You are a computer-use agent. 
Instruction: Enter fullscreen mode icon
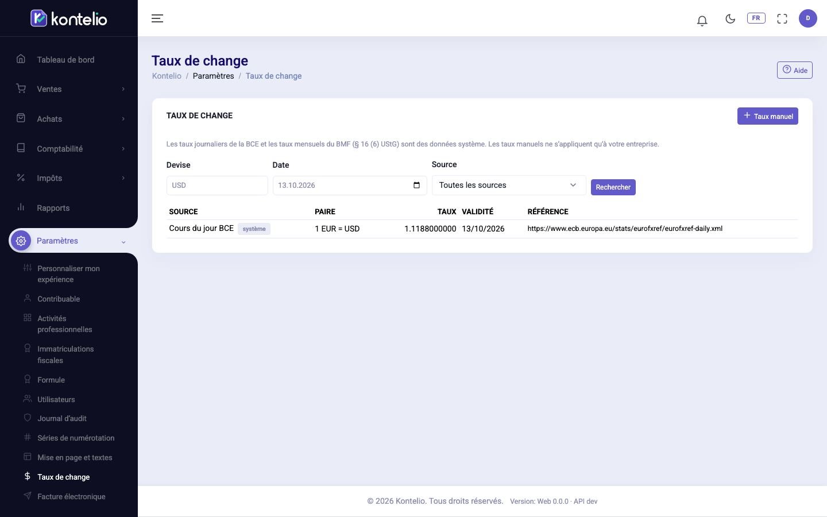(782, 18)
